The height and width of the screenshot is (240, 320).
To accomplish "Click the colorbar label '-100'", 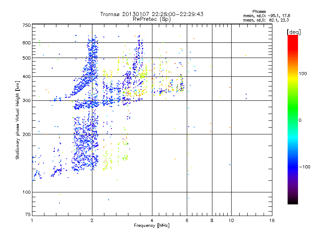I will point(304,167).
